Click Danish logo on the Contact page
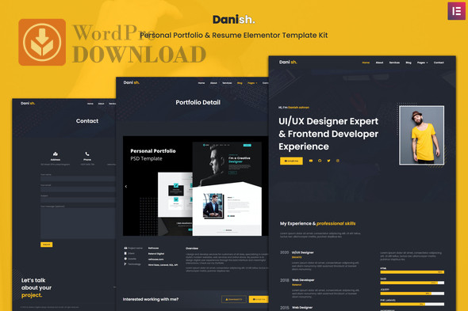The height and width of the screenshot is (311, 468). pos(28,103)
